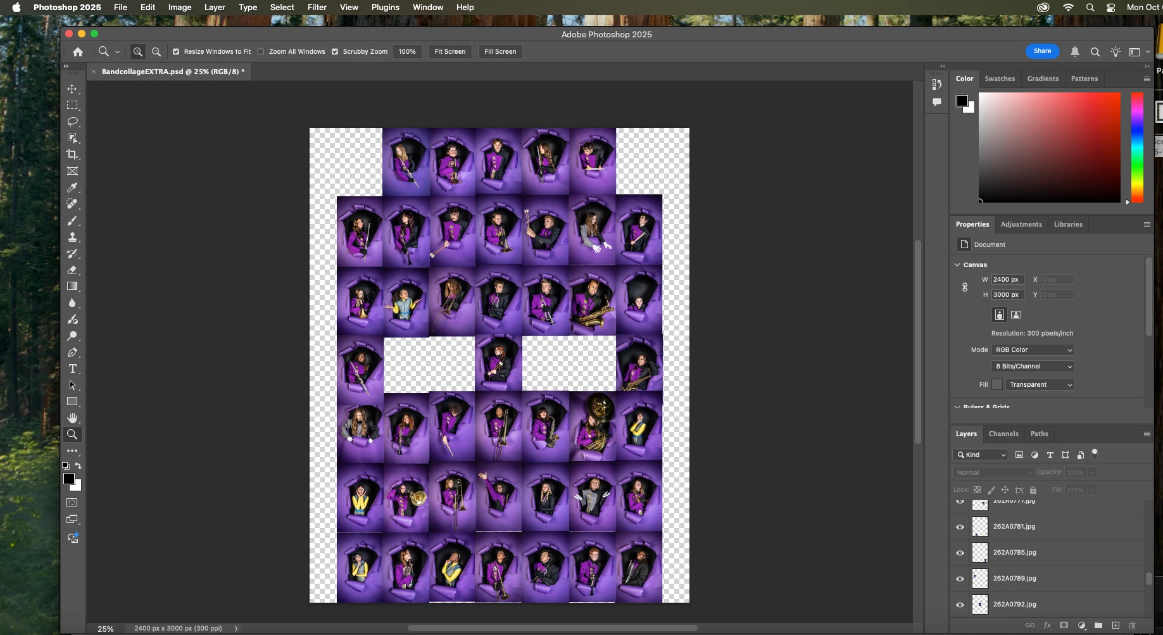
Task: Select the Clone Stamp tool
Action: [72, 237]
